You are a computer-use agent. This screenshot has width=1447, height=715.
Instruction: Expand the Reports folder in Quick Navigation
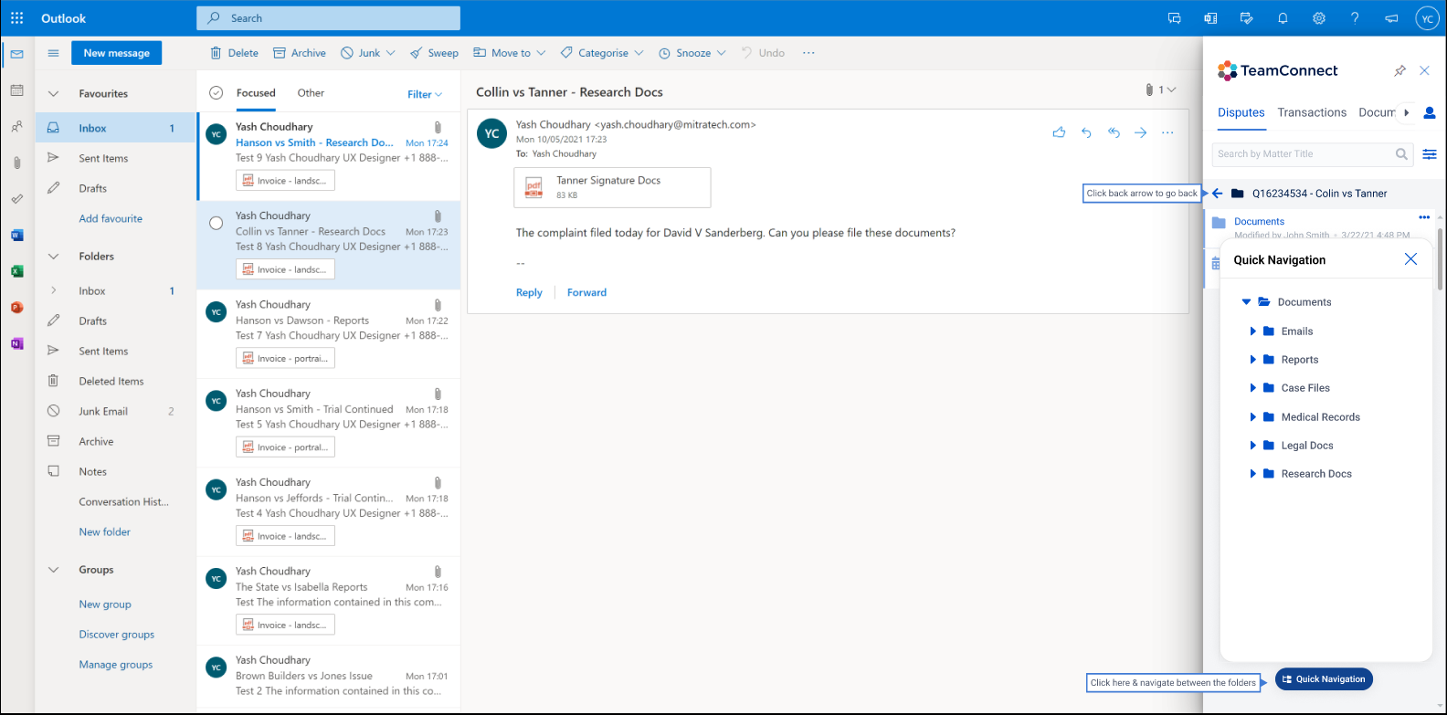1253,360
